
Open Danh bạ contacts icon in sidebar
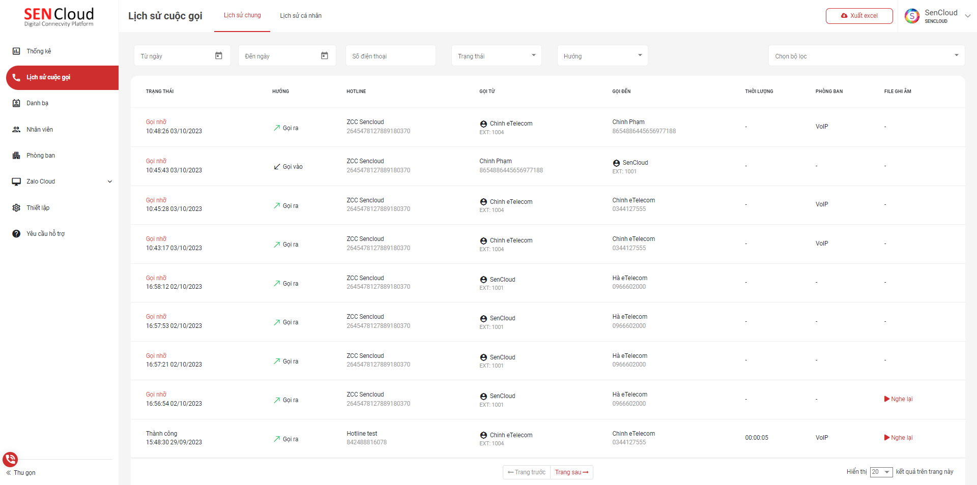click(x=16, y=103)
